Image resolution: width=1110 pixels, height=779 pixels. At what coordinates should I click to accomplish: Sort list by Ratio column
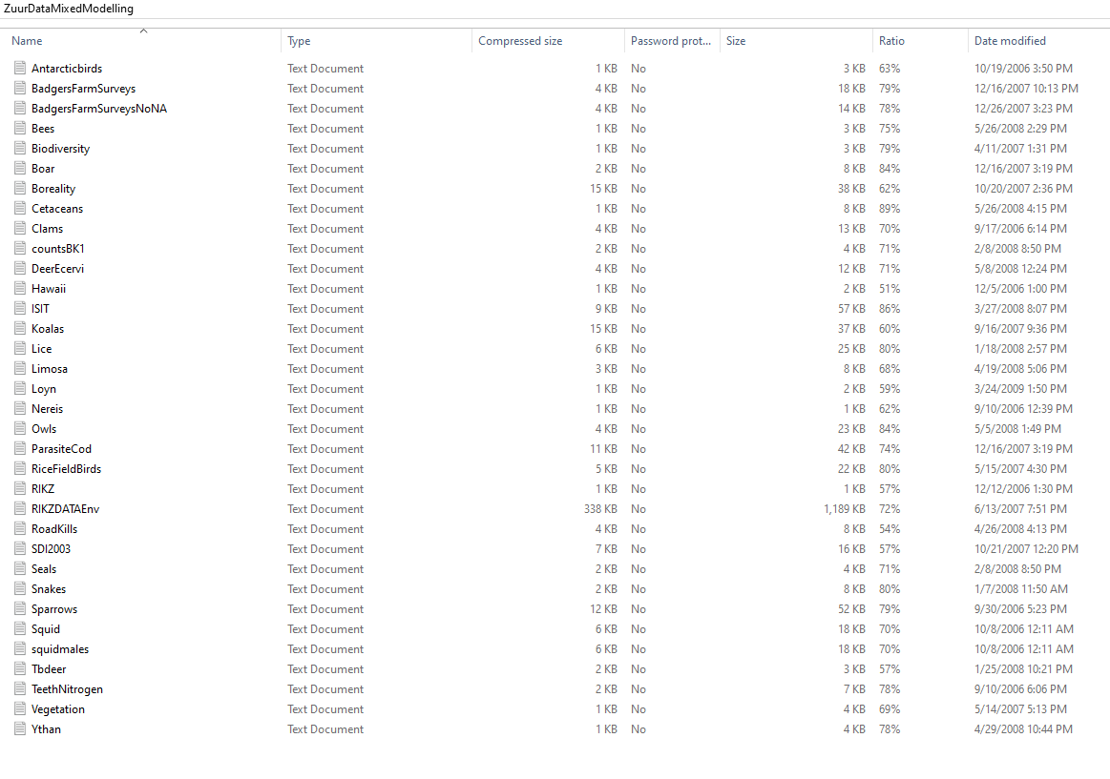click(891, 41)
